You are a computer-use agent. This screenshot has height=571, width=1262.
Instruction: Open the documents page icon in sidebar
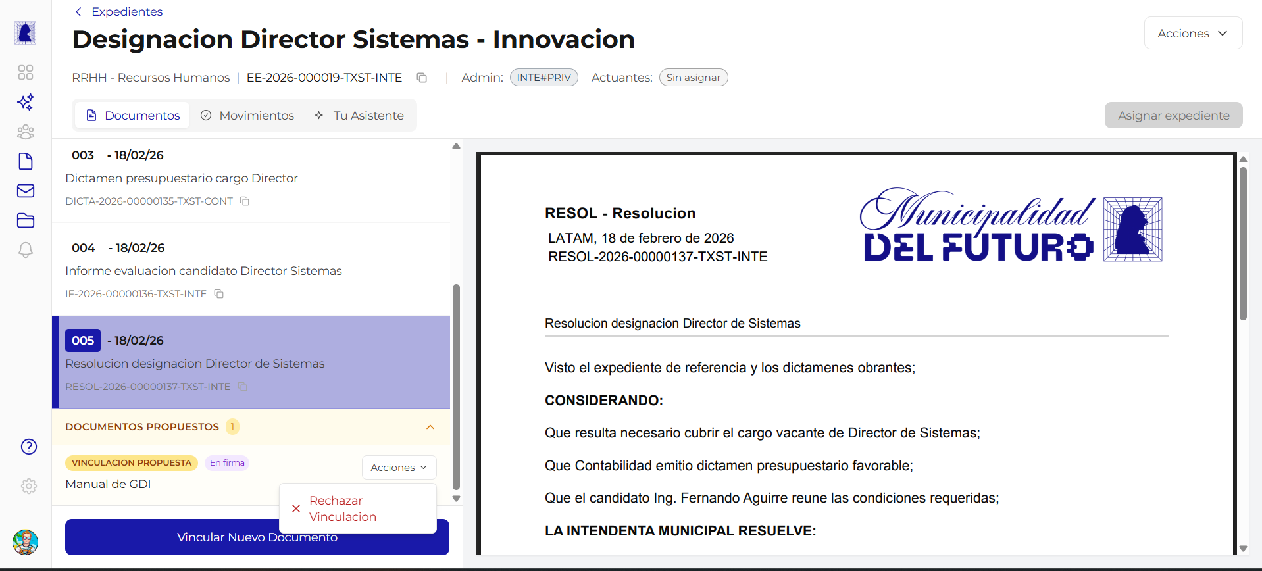tap(26, 161)
